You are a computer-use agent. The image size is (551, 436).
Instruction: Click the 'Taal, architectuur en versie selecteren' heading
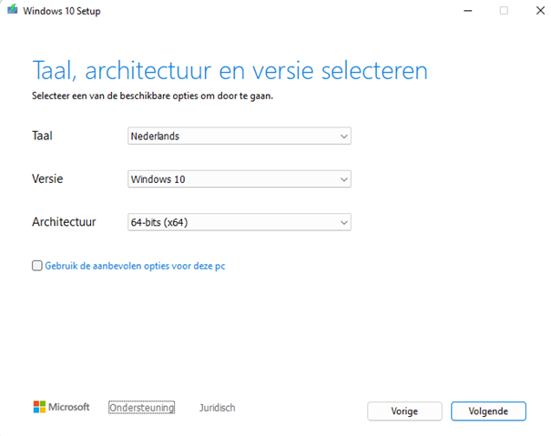click(230, 71)
